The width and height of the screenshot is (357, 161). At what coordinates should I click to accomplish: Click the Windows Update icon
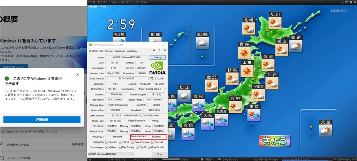2,145
